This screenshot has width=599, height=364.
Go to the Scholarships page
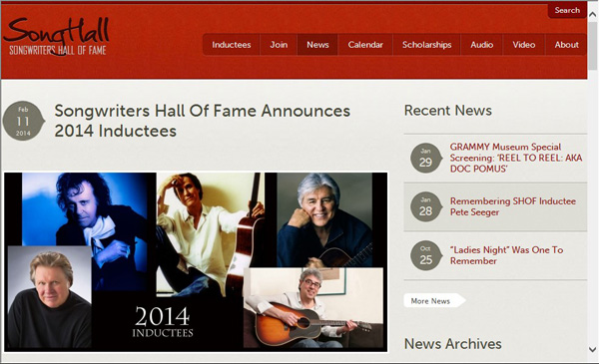(x=426, y=45)
